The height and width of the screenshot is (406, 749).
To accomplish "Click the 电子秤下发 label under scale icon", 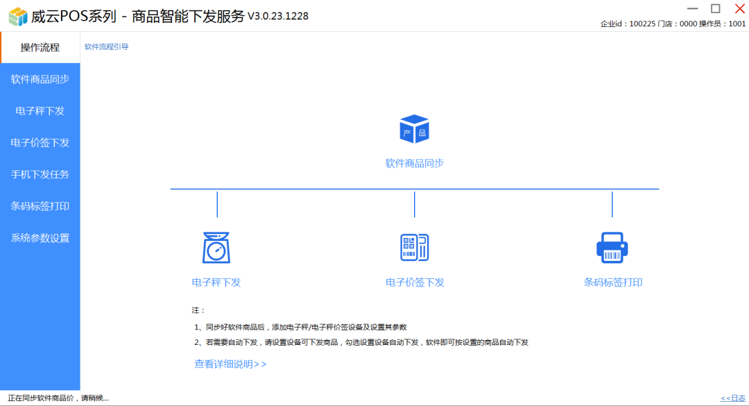I will [216, 283].
